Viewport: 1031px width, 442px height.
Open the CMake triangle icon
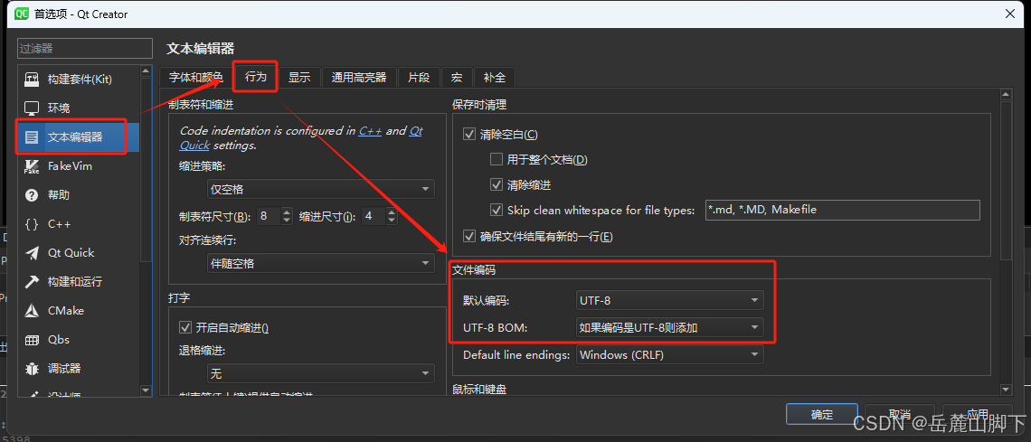point(32,311)
